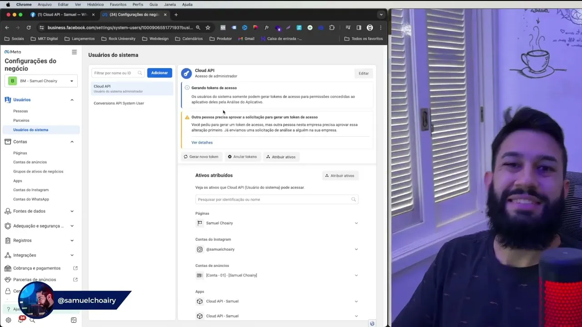Click the Usuários section icon
Screen dimensions: 582x327
[8, 99]
